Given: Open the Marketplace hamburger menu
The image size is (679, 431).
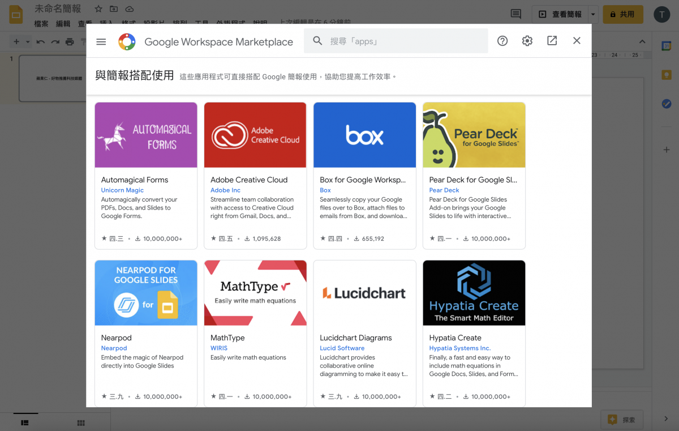Looking at the screenshot, I should point(101,41).
